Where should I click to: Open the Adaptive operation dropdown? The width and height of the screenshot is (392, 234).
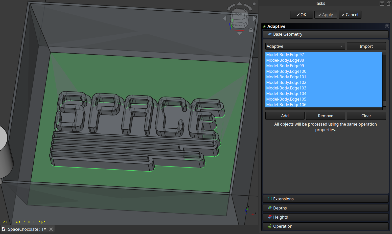305,46
